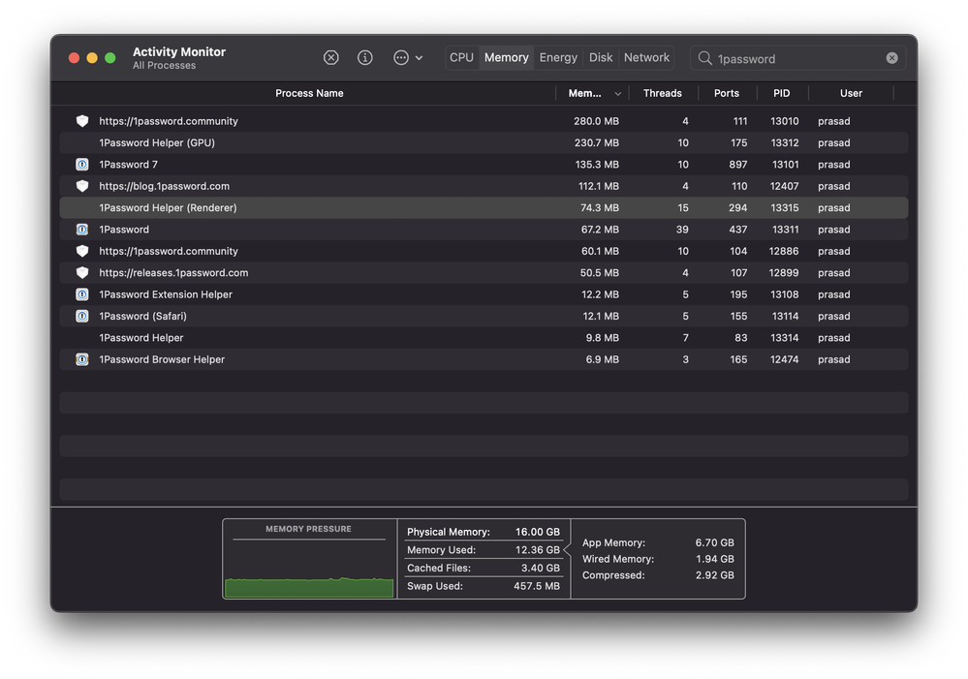Click the blog.1password.com shield icon
Screen dimensions: 968x679
(82, 186)
